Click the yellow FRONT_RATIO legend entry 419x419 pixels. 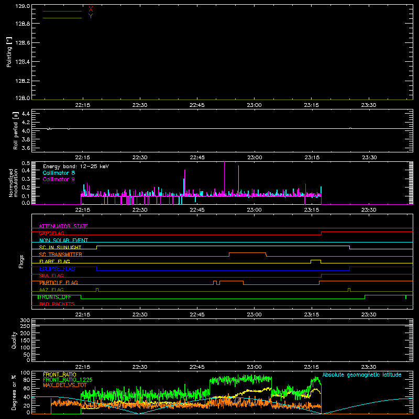60,374
